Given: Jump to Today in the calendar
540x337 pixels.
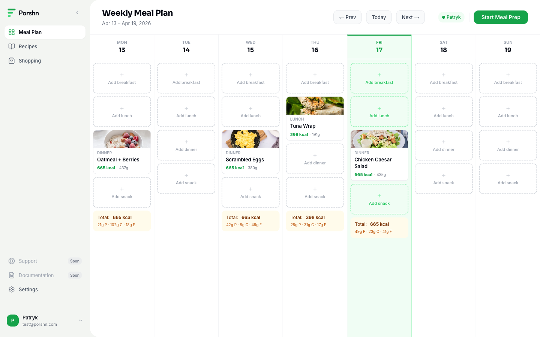Looking at the screenshot, I should point(379,17).
